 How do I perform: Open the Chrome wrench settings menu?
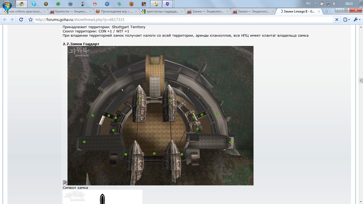click(x=357, y=20)
